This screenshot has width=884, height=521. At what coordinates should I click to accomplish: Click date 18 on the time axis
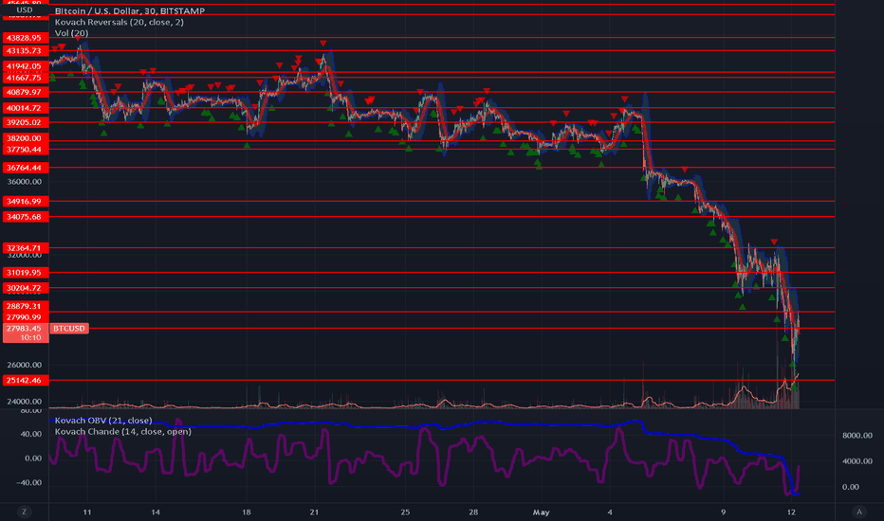pos(247,512)
